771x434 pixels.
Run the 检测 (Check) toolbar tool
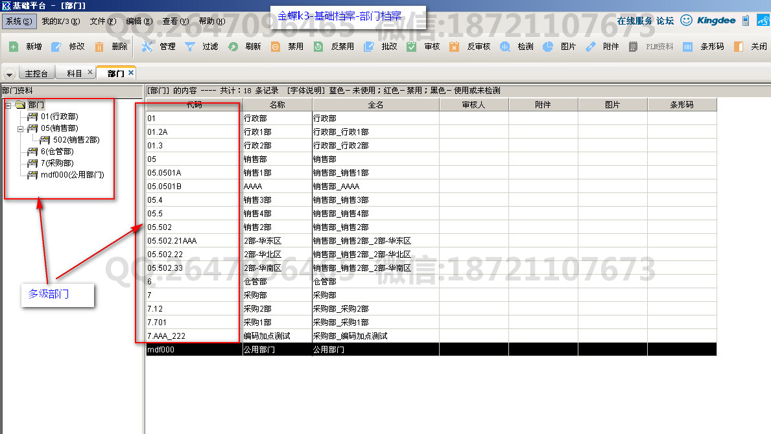[x=504, y=47]
